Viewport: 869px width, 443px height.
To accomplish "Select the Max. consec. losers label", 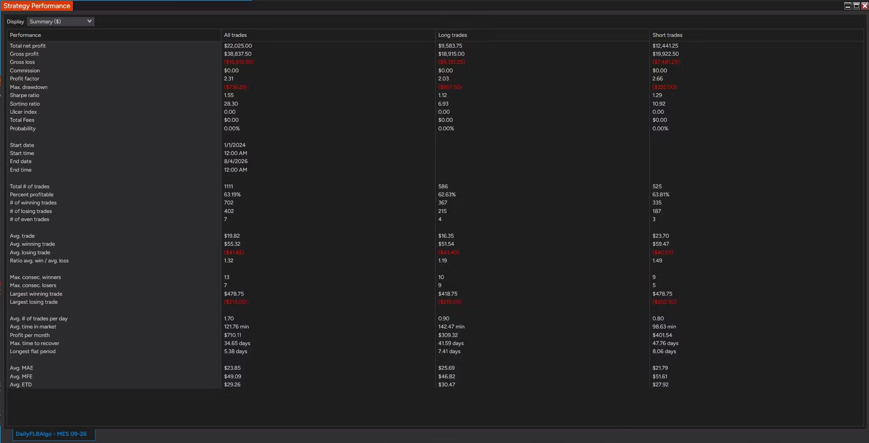I will [x=33, y=285].
